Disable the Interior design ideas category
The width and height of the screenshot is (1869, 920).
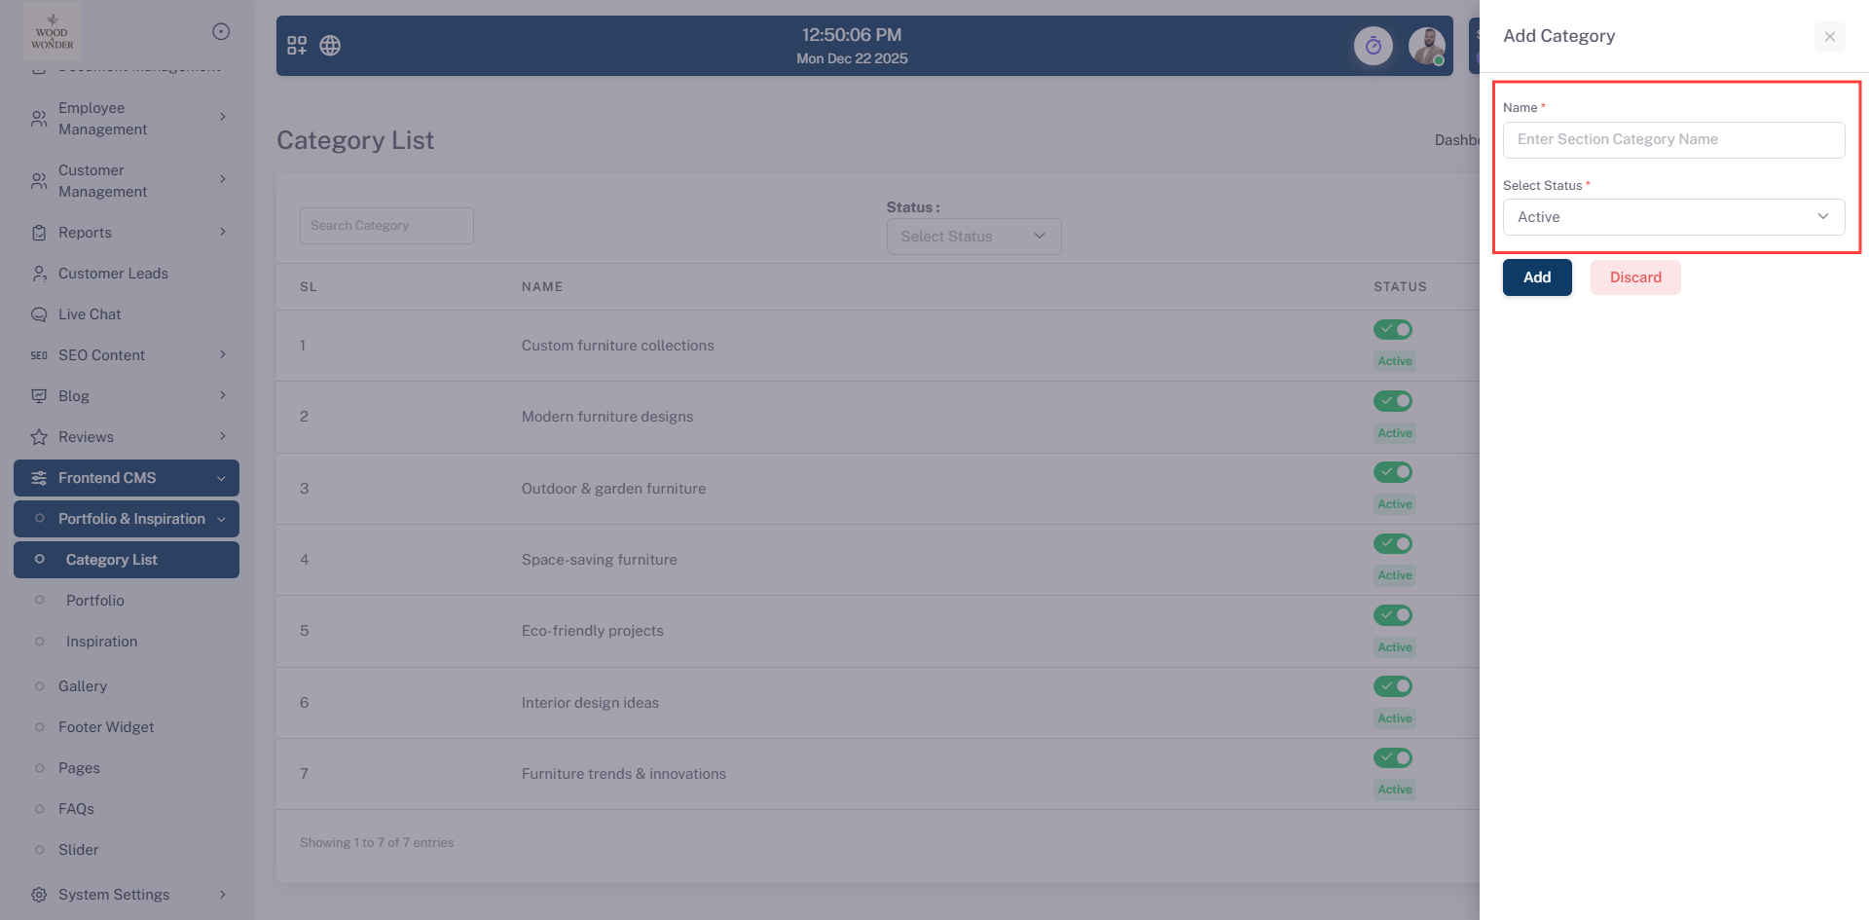coord(1392,686)
